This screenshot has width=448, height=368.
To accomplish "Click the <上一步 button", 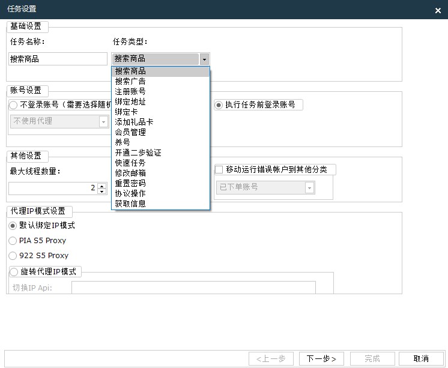I will (271, 358).
